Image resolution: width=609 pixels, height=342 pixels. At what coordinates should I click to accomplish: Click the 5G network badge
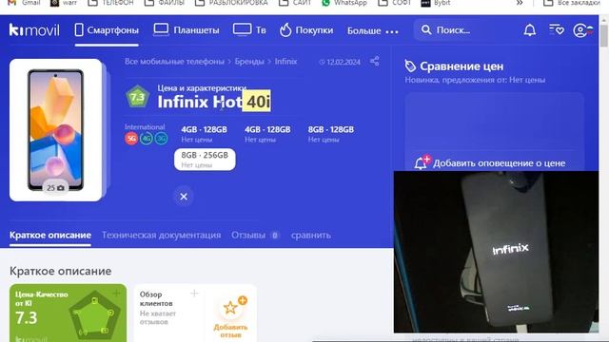pyautogui.click(x=131, y=139)
